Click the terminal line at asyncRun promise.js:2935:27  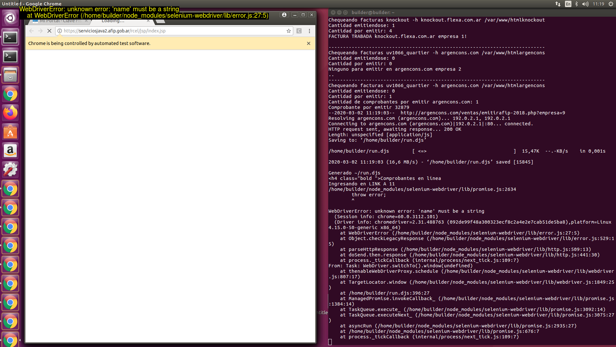(458, 326)
